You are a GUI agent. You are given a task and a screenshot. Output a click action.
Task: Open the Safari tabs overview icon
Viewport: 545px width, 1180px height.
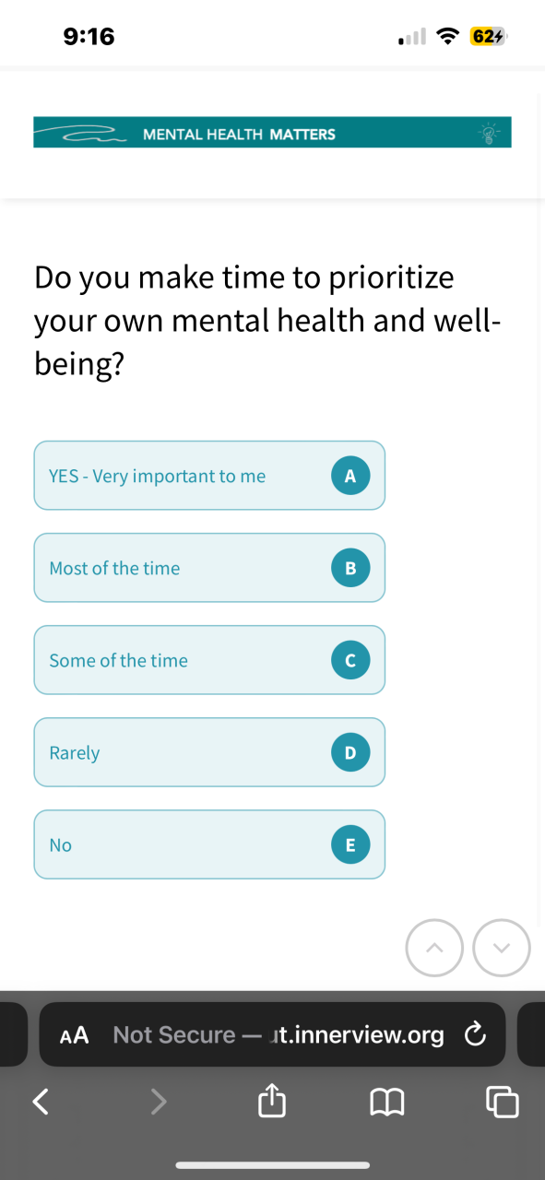[502, 1101]
